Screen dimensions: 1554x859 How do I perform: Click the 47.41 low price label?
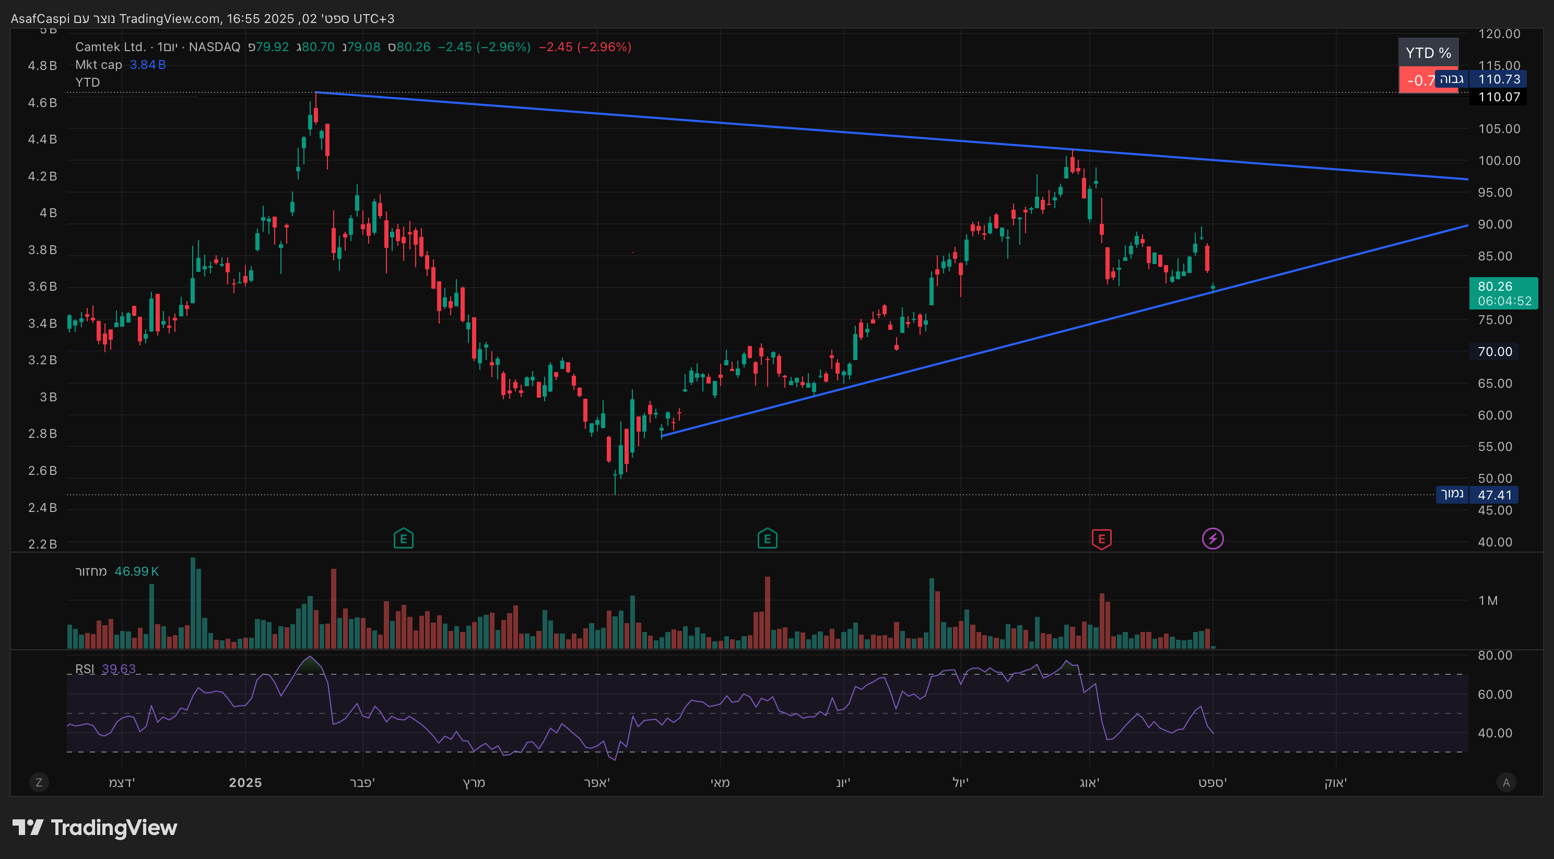pyautogui.click(x=1494, y=495)
